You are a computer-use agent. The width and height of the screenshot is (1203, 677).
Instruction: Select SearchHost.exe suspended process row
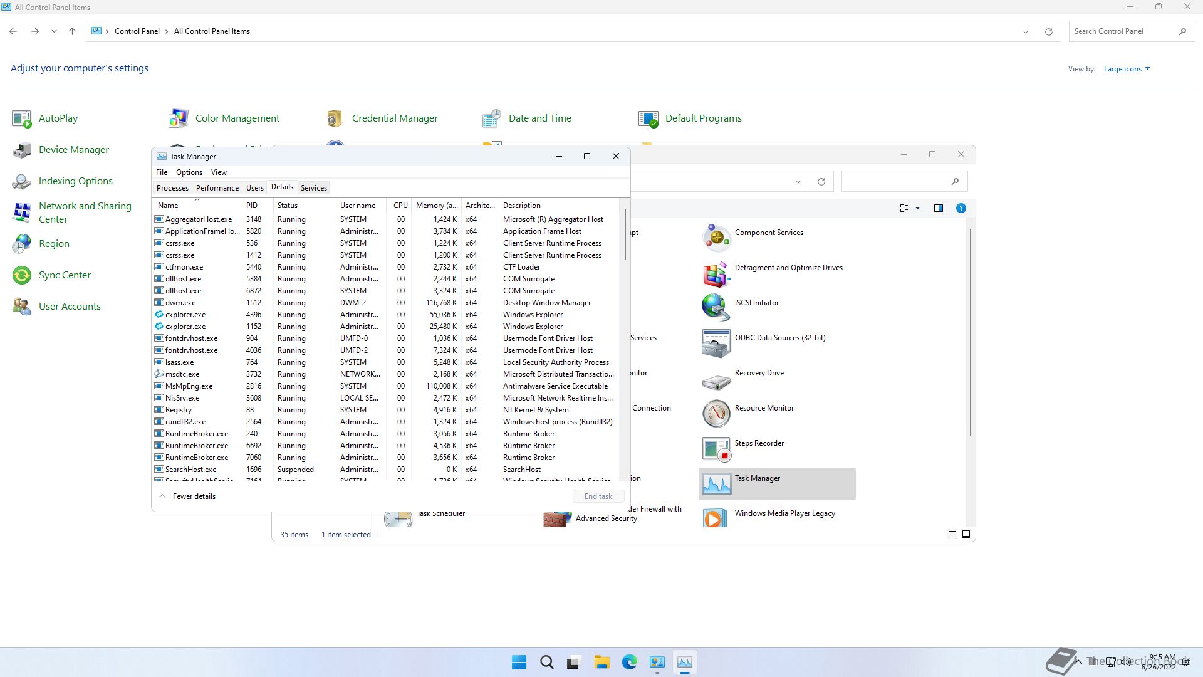click(385, 470)
